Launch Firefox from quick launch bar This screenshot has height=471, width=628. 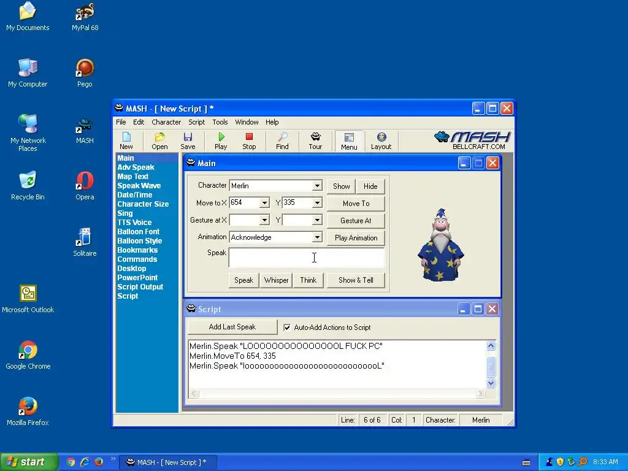point(99,462)
